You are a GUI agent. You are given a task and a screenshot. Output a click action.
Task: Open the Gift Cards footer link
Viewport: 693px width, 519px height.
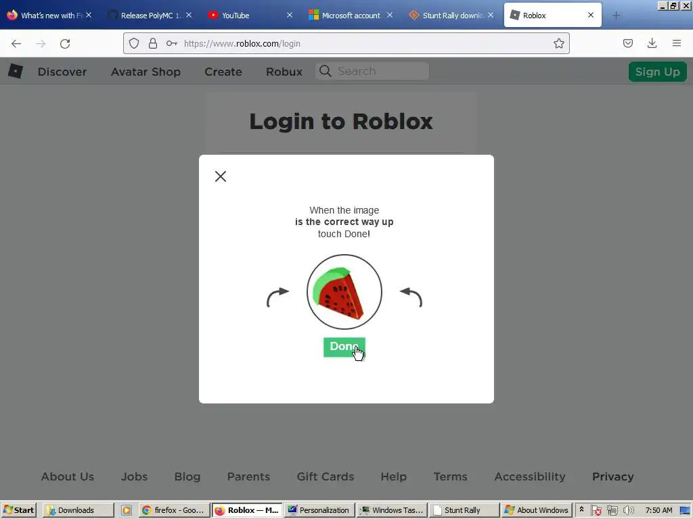[326, 476]
